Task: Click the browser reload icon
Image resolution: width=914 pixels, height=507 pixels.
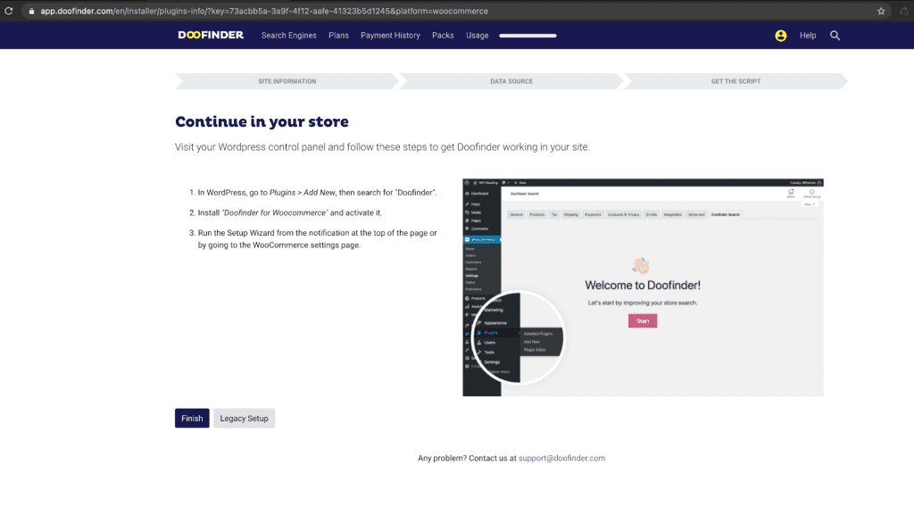Action: tap(9, 11)
